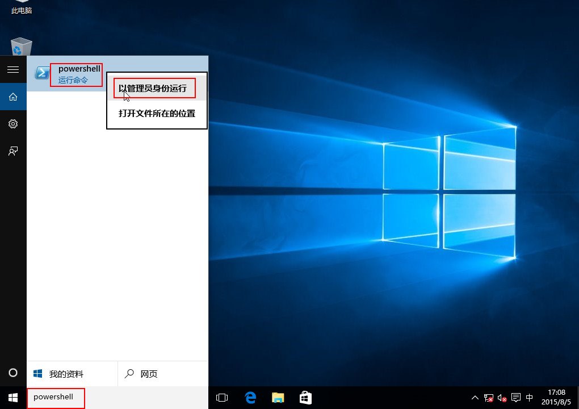
Task: Open the accounts icon in Start sidebar
Action: tap(12, 151)
